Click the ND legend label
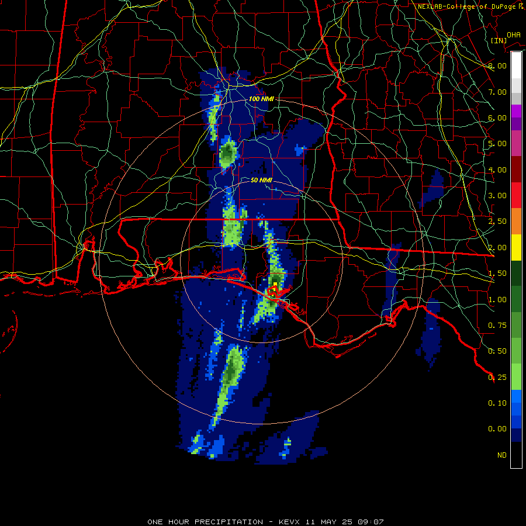The width and height of the screenshot is (526, 526). click(x=502, y=455)
